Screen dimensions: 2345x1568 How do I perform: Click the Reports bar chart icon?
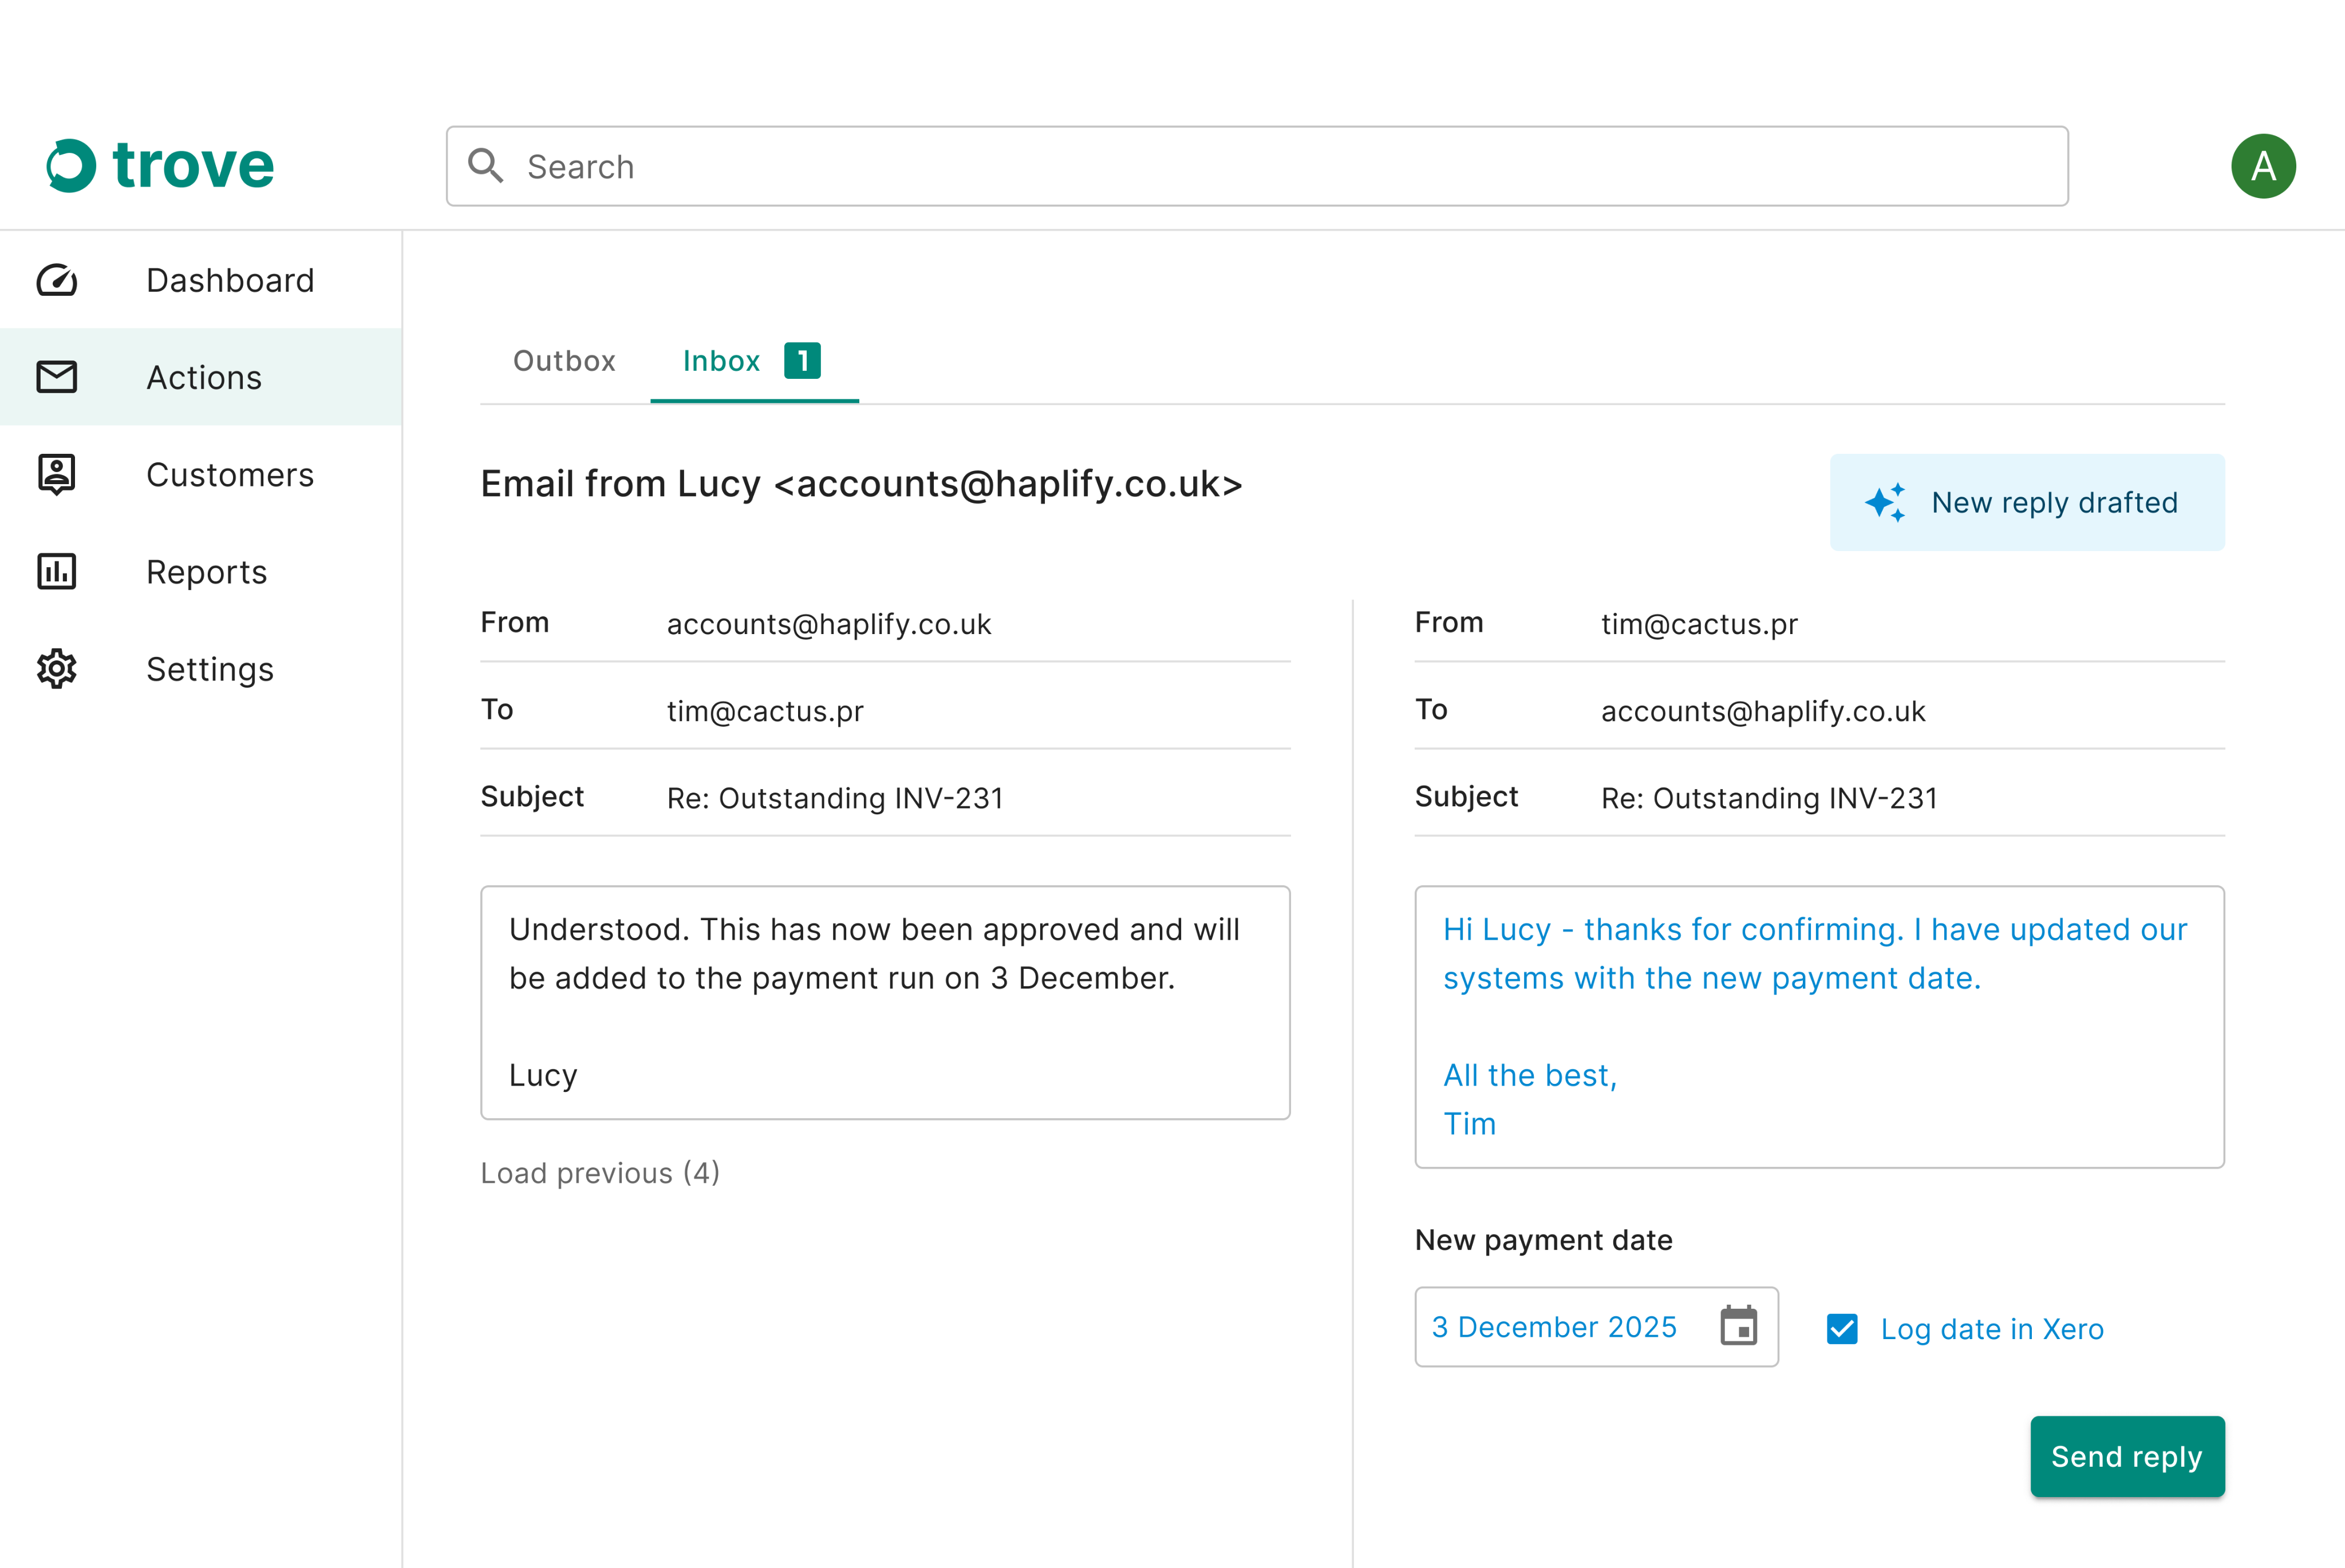pos(57,571)
